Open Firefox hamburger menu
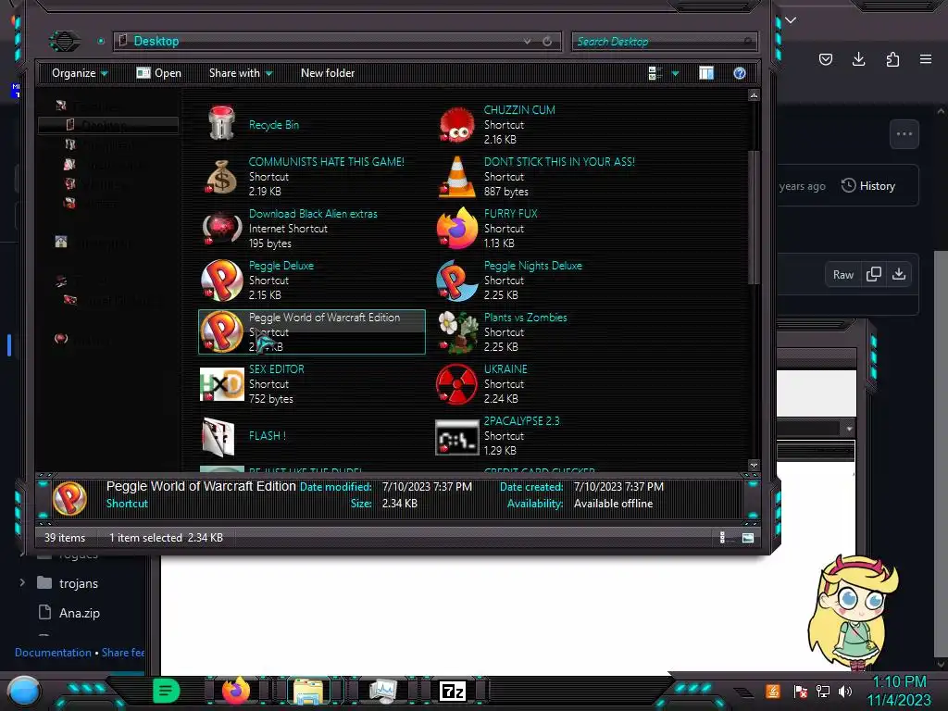 pyautogui.click(x=926, y=59)
